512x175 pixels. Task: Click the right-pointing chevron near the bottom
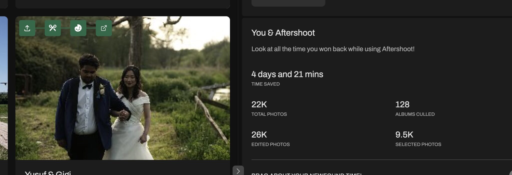[238, 171]
